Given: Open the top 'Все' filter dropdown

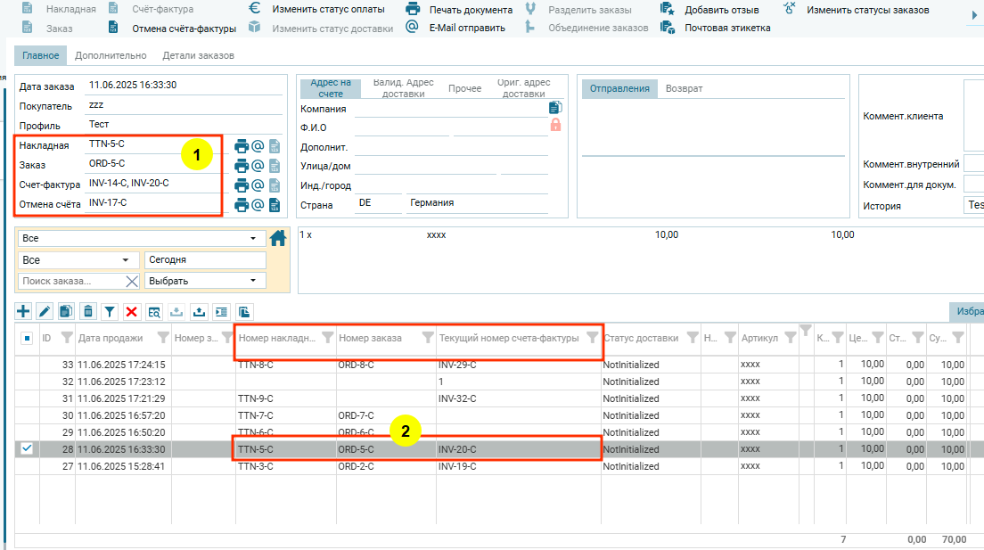Looking at the screenshot, I should (x=142, y=239).
